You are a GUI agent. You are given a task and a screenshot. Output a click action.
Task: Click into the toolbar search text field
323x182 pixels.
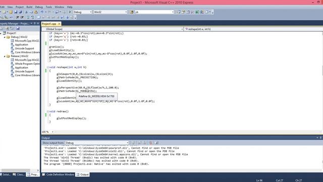[x=153, y=12]
